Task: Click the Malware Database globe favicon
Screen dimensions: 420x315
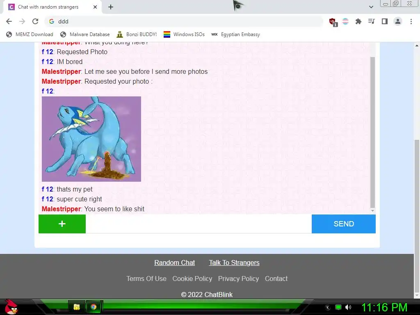Action: 63,34
